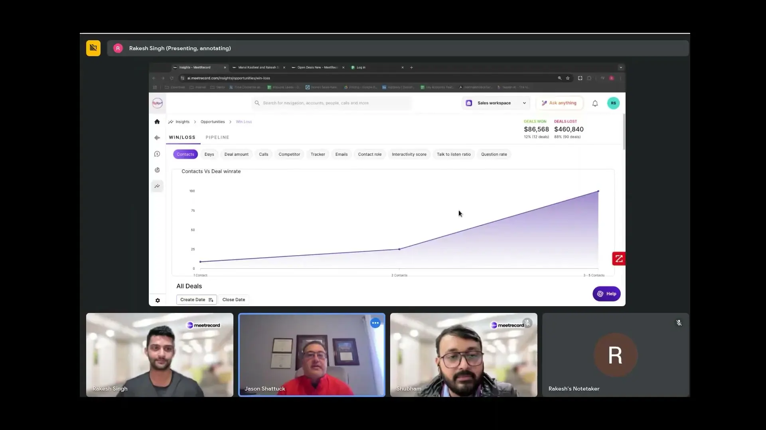Viewport: 766px width, 430px height.
Task: Select the Contacts filter chip
Action: 186,154
